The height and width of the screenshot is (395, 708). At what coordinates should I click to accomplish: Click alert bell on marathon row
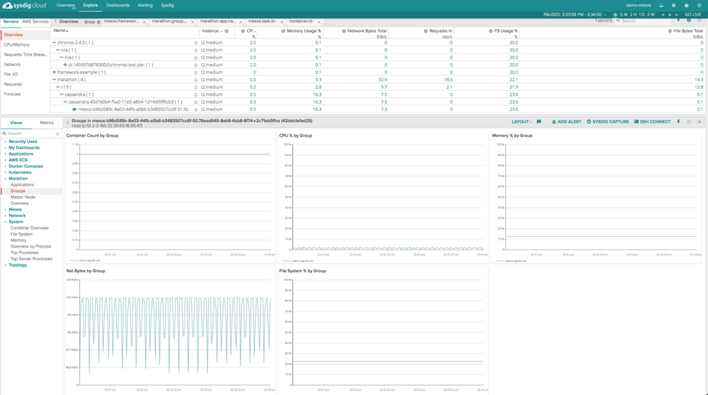click(196, 80)
